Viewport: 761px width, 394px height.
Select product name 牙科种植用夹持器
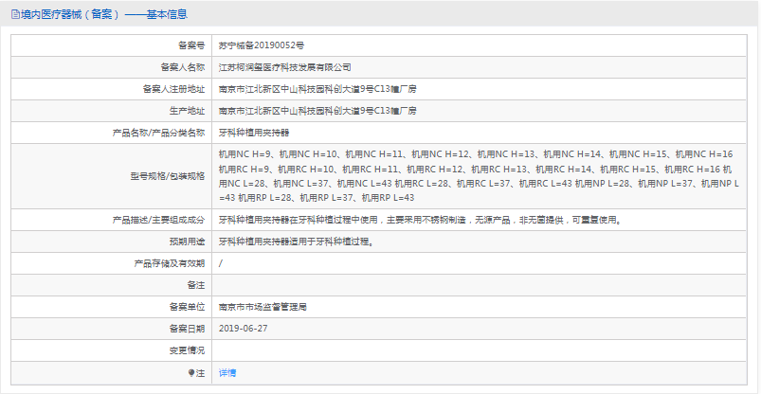[x=254, y=133]
